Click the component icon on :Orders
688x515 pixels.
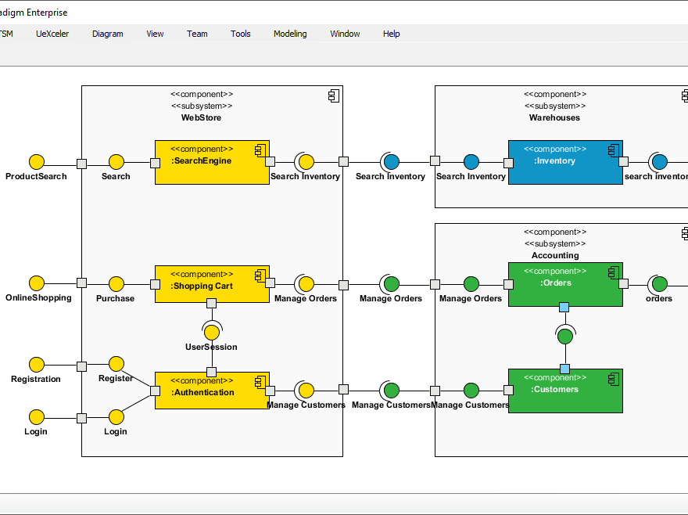(x=614, y=271)
